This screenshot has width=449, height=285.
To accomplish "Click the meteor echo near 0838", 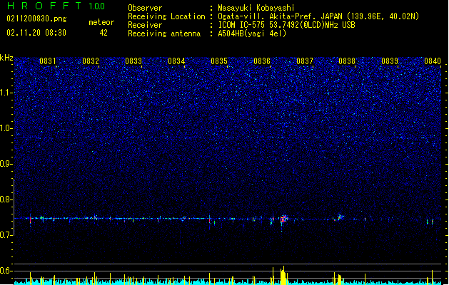I will pos(340,217).
